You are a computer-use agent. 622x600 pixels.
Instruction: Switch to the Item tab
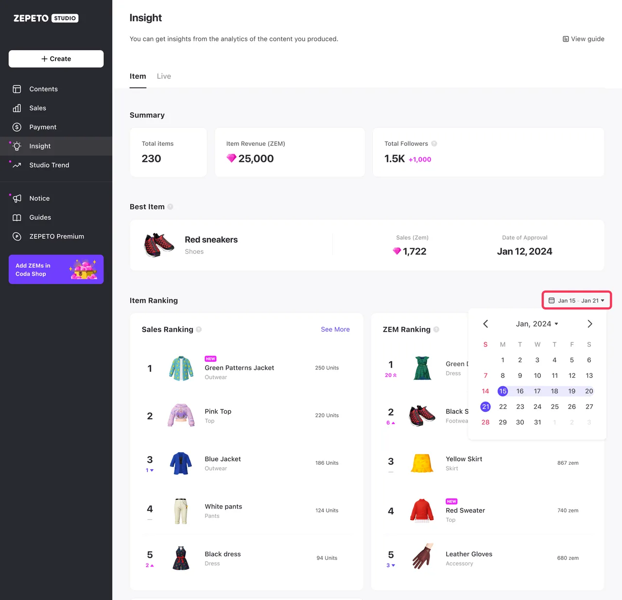tap(138, 76)
